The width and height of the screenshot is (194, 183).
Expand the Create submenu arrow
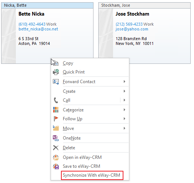(x=124, y=91)
